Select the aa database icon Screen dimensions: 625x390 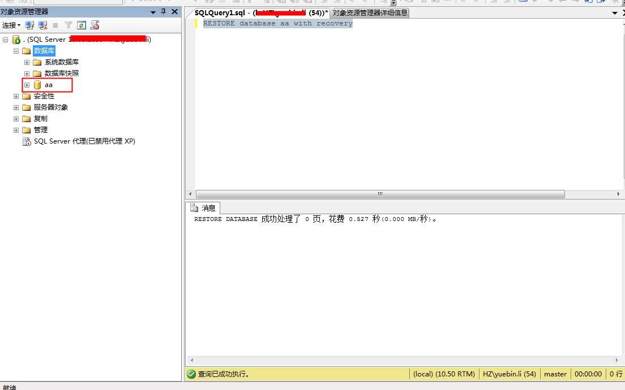(37, 85)
